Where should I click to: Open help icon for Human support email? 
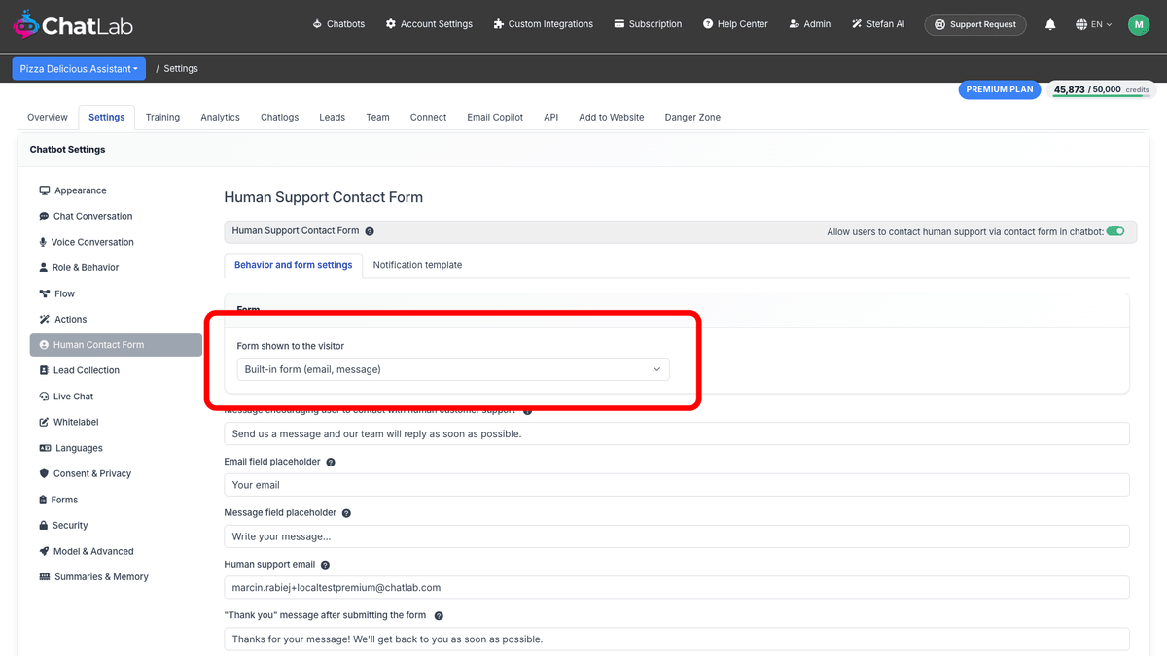coord(325,565)
